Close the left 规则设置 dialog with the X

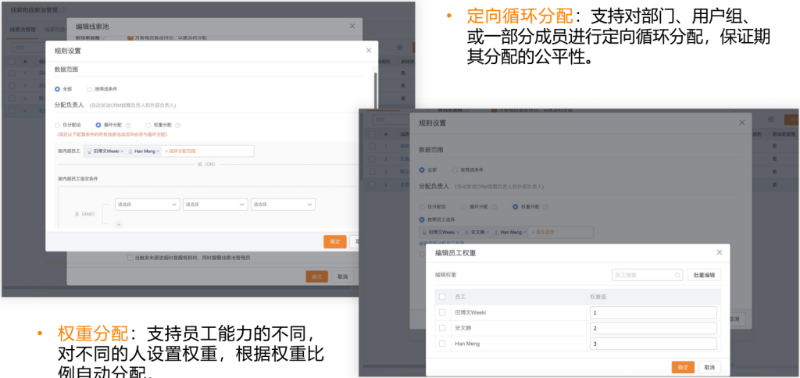coord(369,51)
